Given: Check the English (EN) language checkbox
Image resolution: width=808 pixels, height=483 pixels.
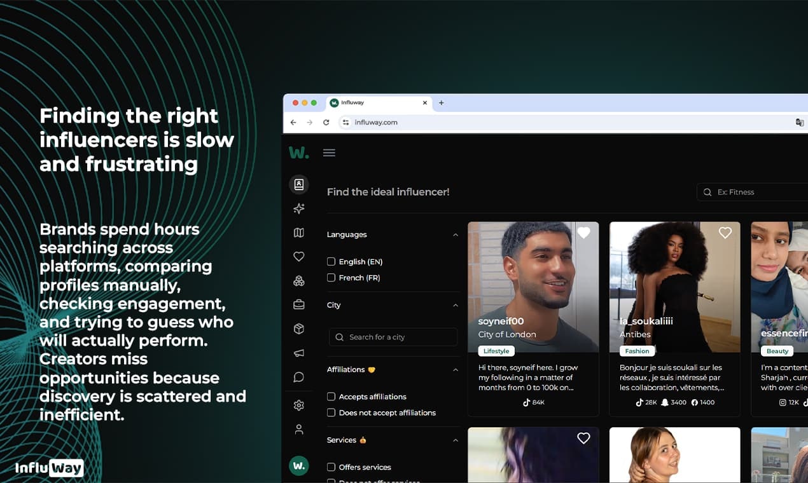Looking at the screenshot, I should tap(331, 261).
